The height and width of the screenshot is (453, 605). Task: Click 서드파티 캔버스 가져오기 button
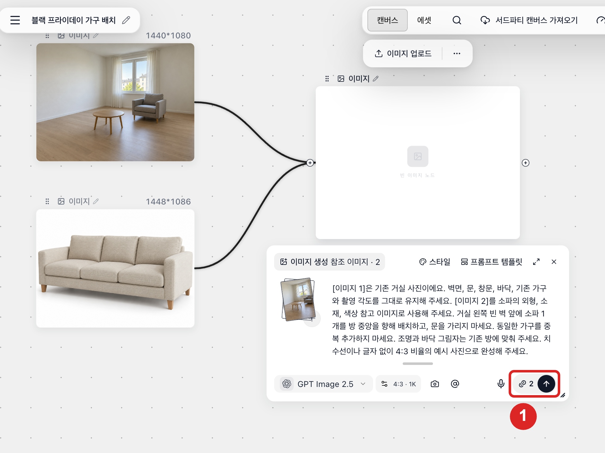click(x=529, y=20)
